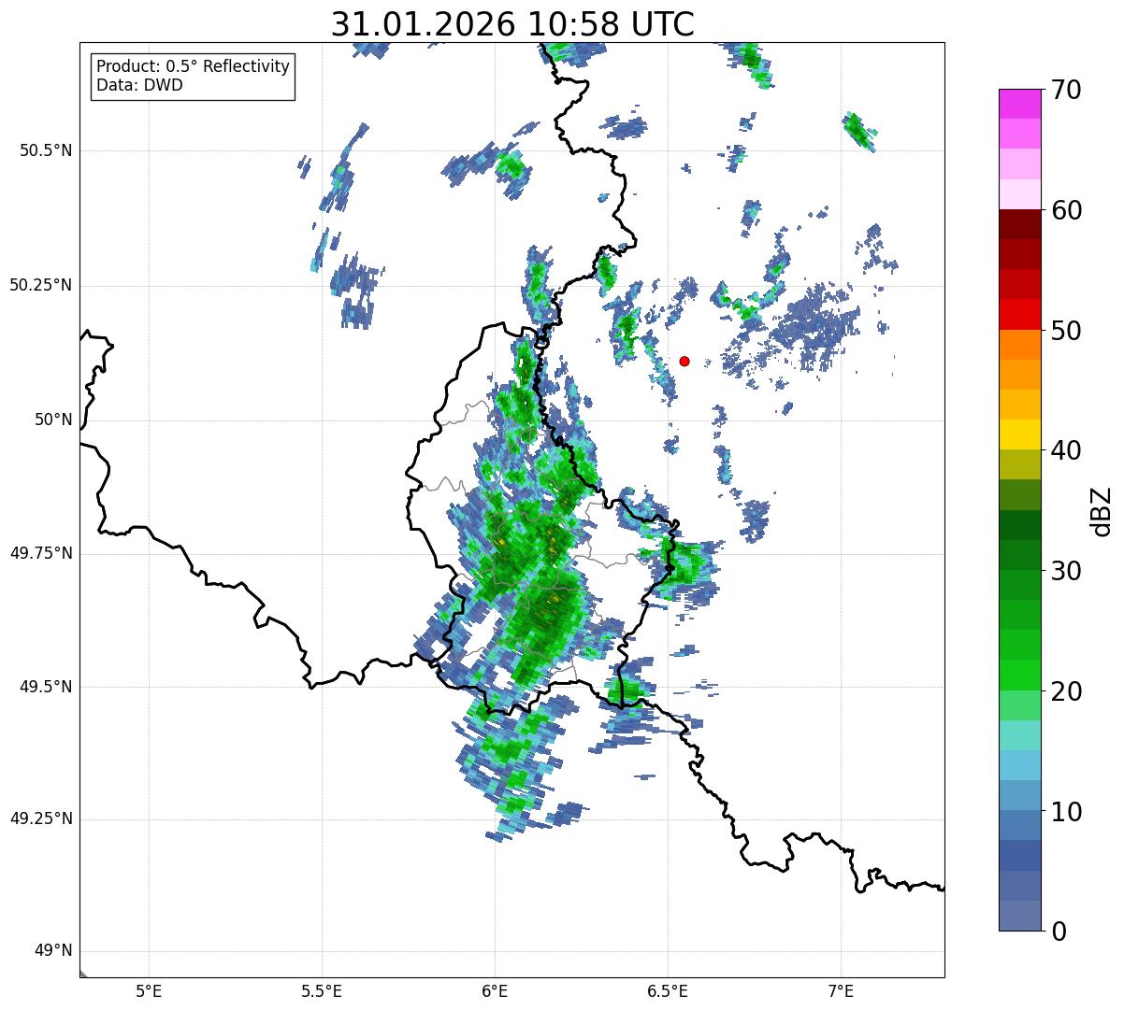The height and width of the screenshot is (1010, 1124).
Task: Click the 7°E longitude label
Action: click(x=841, y=991)
